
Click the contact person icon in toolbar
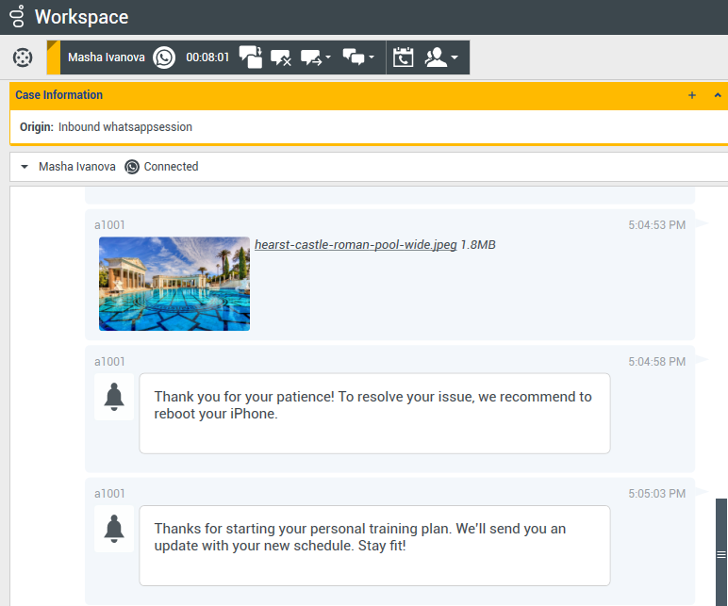pos(436,57)
